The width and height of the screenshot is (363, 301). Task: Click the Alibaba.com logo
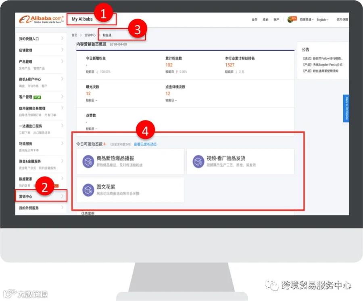[x=41, y=19]
